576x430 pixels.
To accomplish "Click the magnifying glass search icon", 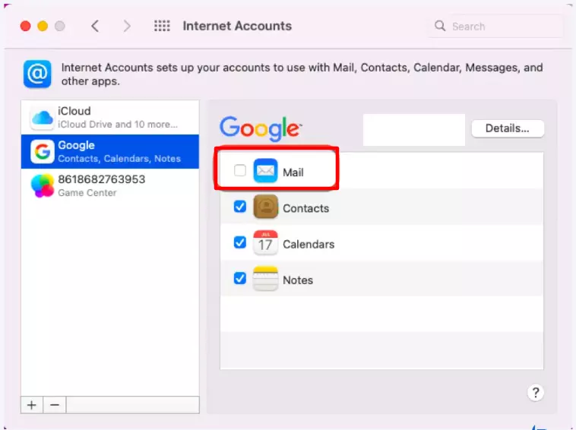I will [x=440, y=26].
